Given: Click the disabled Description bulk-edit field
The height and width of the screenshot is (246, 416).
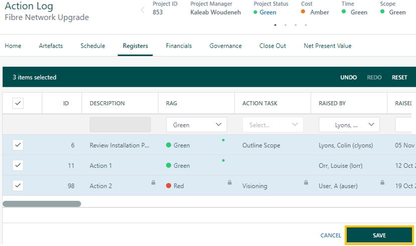Looking at the screenshot, I should point(120,125).
